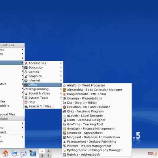Click the Sound & Video icon
This screenshot has width=158, height=158.
pyautogui.click(x=26, y=94)
